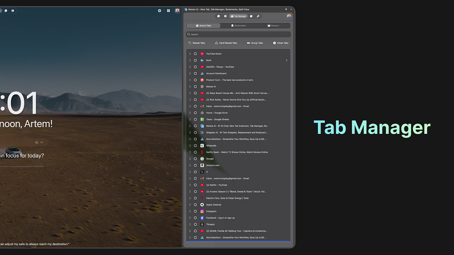
Task: Open the Netflix Spain tab title
Action: 237,152
